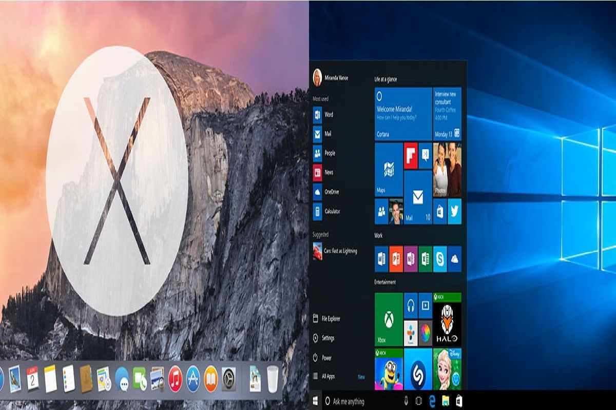Screen dimensions: 616x410
Task: Expand the All Apps list
Action: click(328, 377)
